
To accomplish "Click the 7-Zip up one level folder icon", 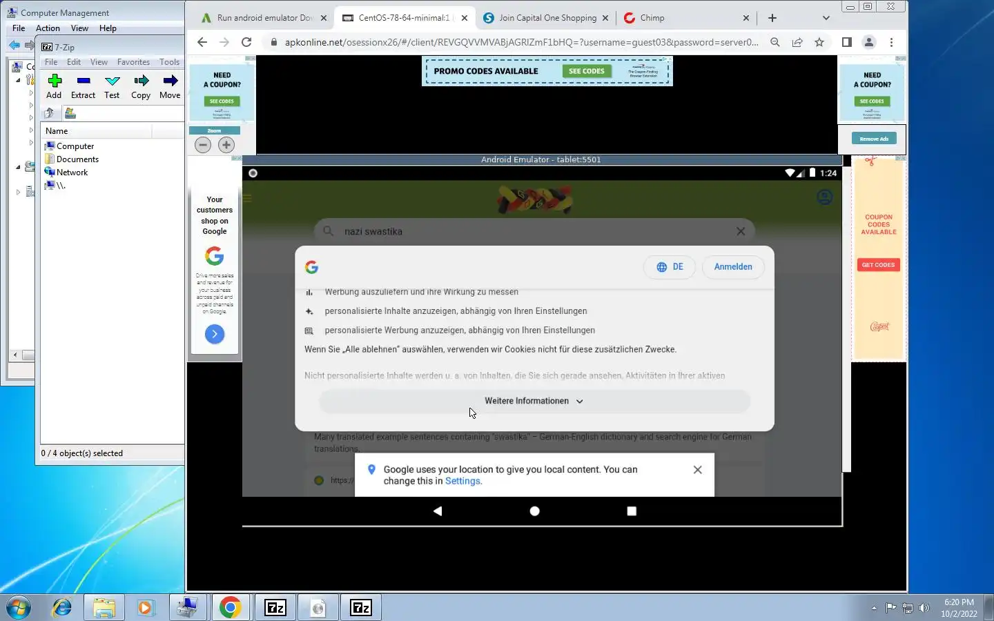I will [50, 113].
